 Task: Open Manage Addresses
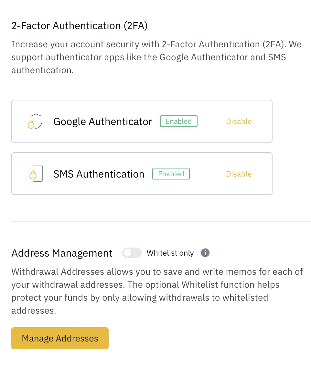point(60,338)
